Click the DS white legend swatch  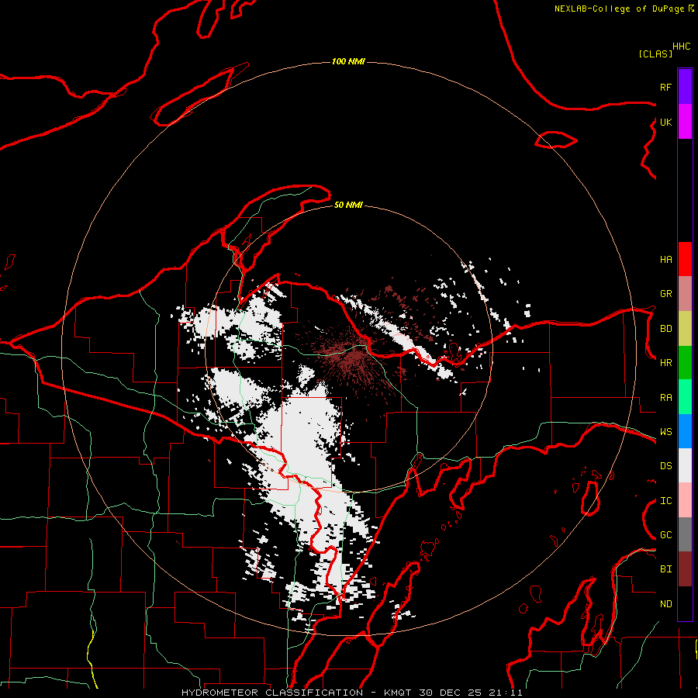tap(685, 465)
